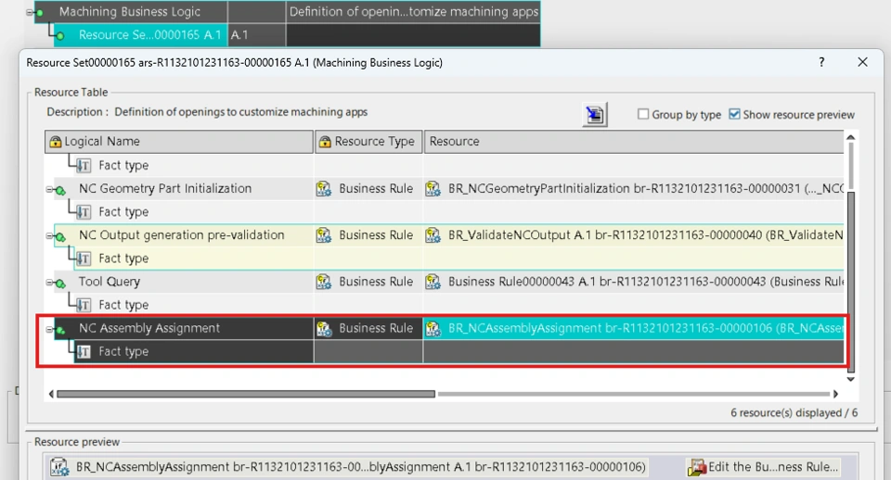Click horizontal scrollbar right arrow

point(835,394)
